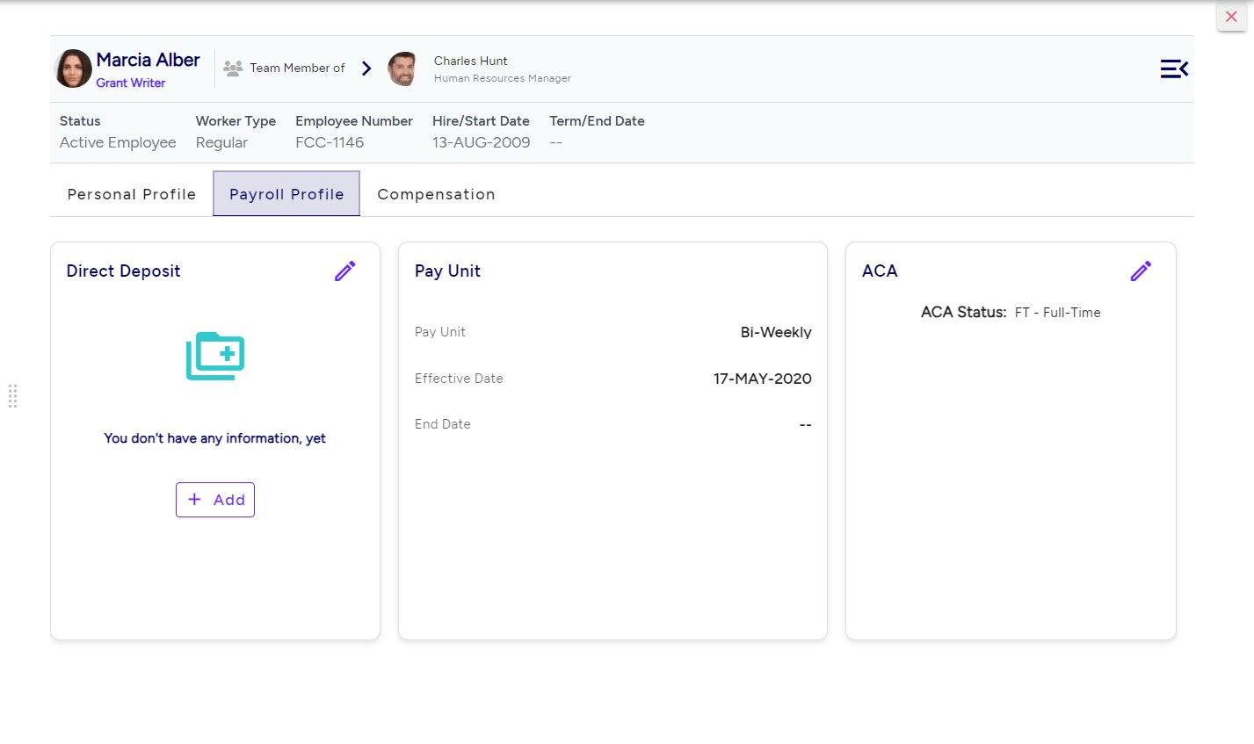Click the FCC-1146 employee number
The height and width of the screenshot is (744, 1254).
[x=330, y=142]
